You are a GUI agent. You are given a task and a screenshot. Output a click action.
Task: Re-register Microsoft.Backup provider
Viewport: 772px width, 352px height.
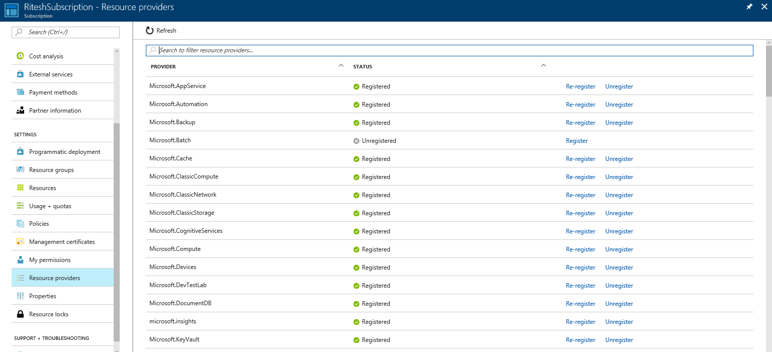tap(580, 123)
